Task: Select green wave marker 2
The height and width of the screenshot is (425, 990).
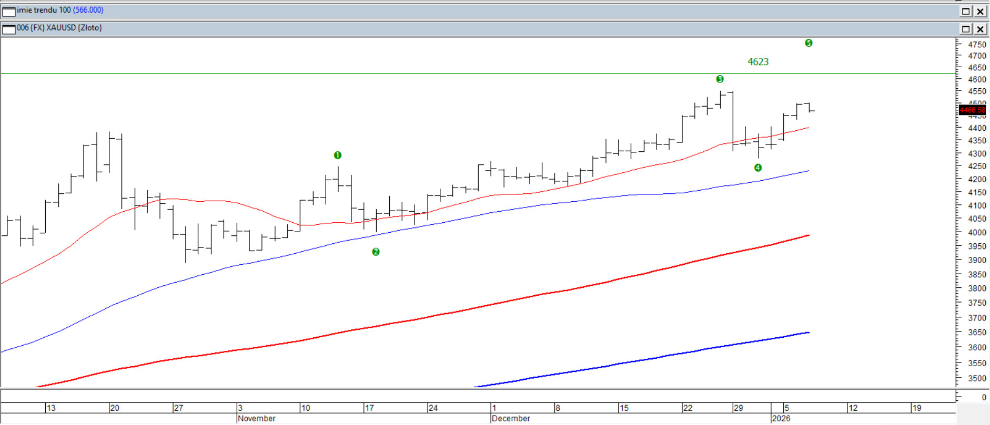Action: coord(376,252)
